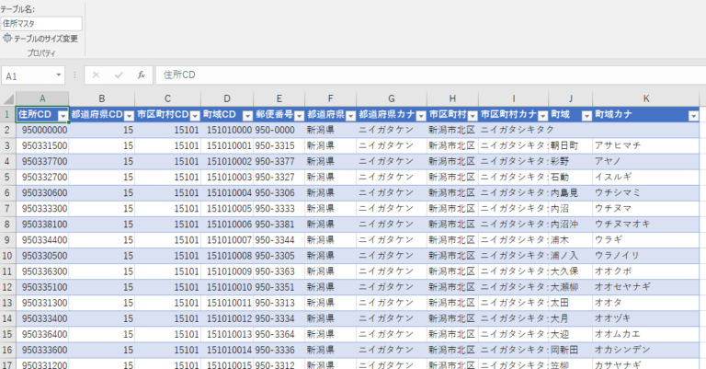Viewport: 706px width, 369px height.
Task: Select column H header
Action: point(452,98)
